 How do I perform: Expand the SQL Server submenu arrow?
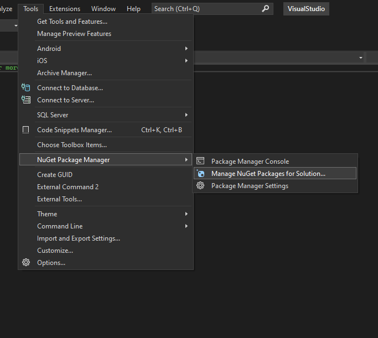click(x=187, y=115)
